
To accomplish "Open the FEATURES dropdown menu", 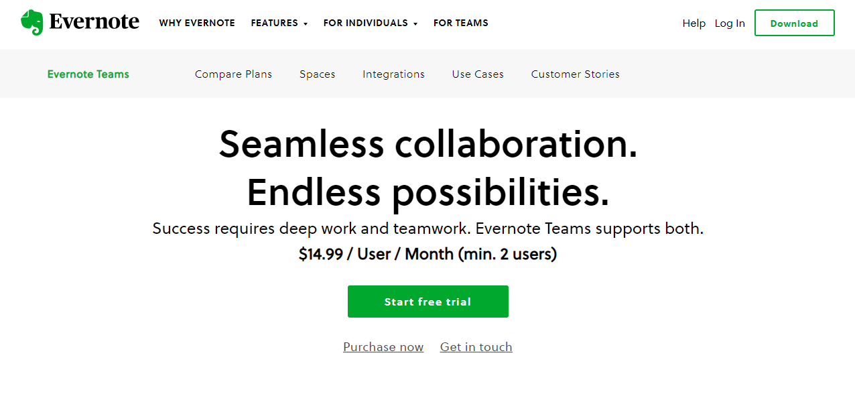I will pyautogui.click(x=275, y=23).
